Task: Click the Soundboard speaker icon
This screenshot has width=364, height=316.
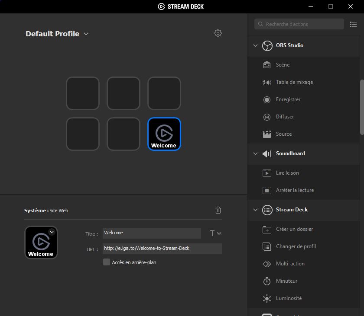Action: [x=267, y=153]
